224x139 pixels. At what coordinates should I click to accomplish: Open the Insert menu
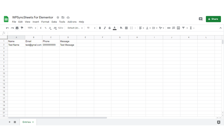36,22
